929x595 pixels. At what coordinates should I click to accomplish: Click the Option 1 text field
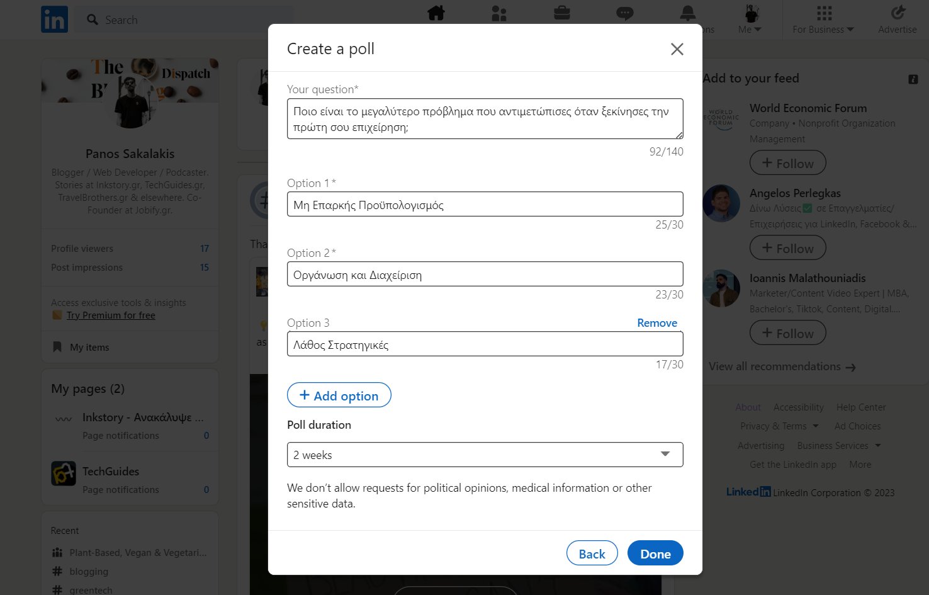[485, 205]
